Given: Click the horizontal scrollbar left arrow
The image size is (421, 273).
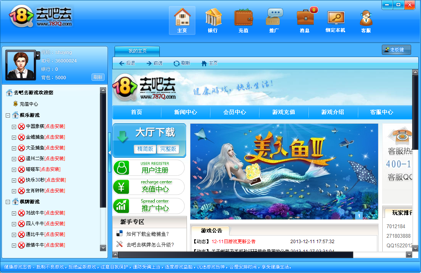Looking at the screenshot, I should (115, 255).
